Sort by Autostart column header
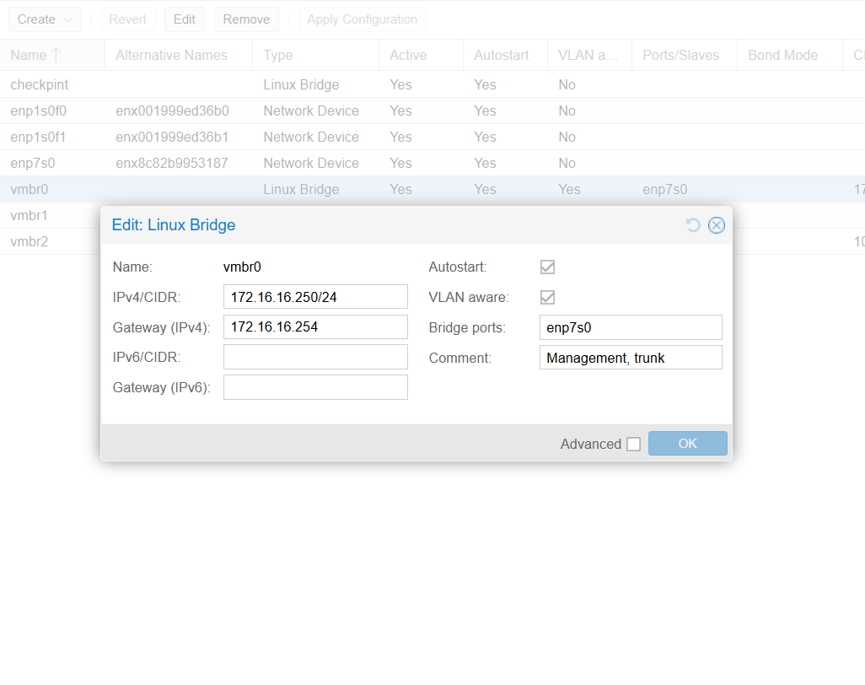This screenshot has width=865, height=685. coord(505,55)
